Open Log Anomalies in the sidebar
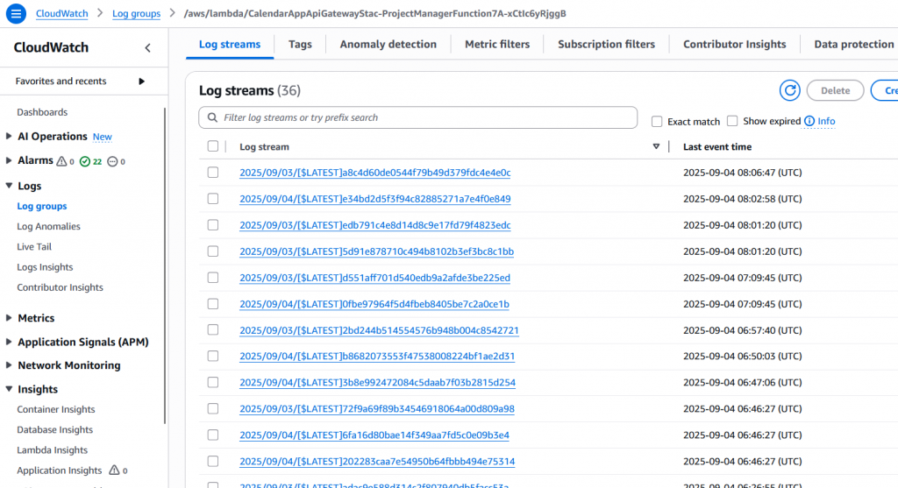This screenshot has height=488, width=898. click(x=49, y=226)
